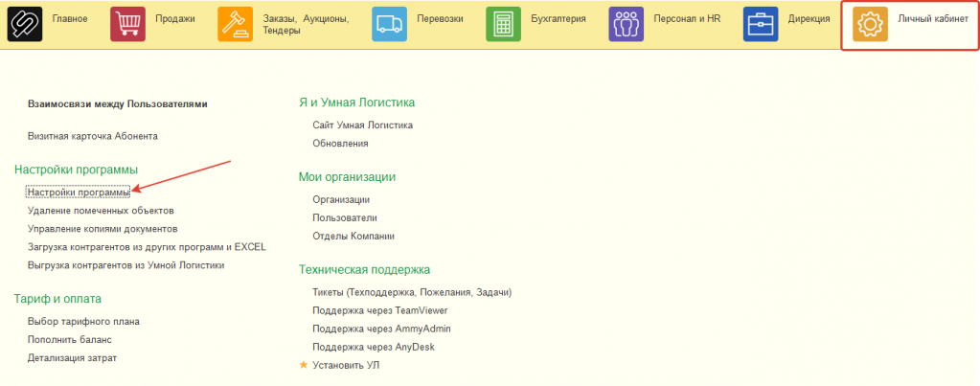
Task: Open Отделы Компании
Action: 353,236
